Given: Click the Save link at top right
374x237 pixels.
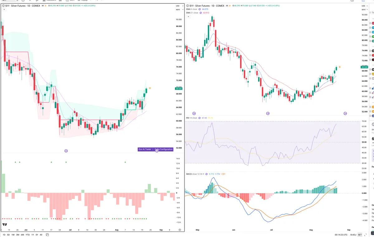Looking at the screenshot, I should [363, 1].
